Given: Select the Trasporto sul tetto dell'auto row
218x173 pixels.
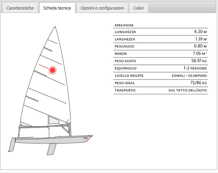Looking at the screenshot, I should coord(161,90).
